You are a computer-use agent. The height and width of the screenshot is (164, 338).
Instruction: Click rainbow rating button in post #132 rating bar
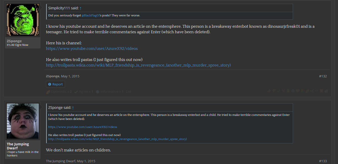(307, 91)
